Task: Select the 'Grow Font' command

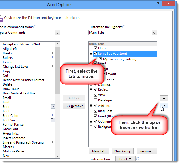Action: tap(11, 129)
